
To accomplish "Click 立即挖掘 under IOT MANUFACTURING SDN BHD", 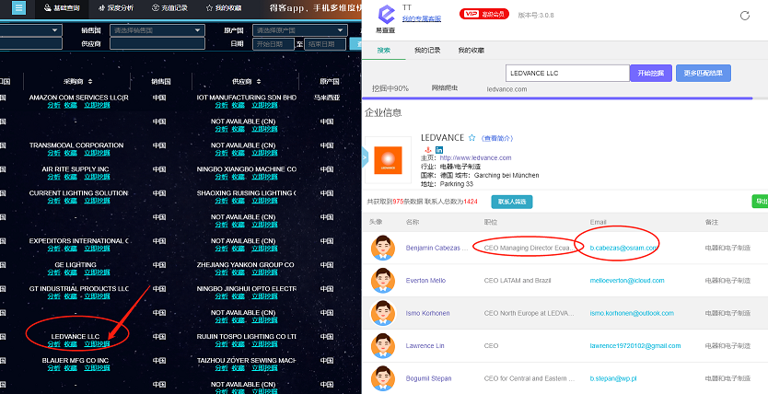I will click(264, 105).
